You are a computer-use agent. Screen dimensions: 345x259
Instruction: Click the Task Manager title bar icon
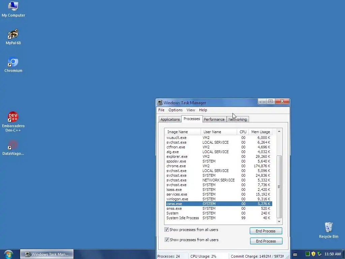coord(160,103)
